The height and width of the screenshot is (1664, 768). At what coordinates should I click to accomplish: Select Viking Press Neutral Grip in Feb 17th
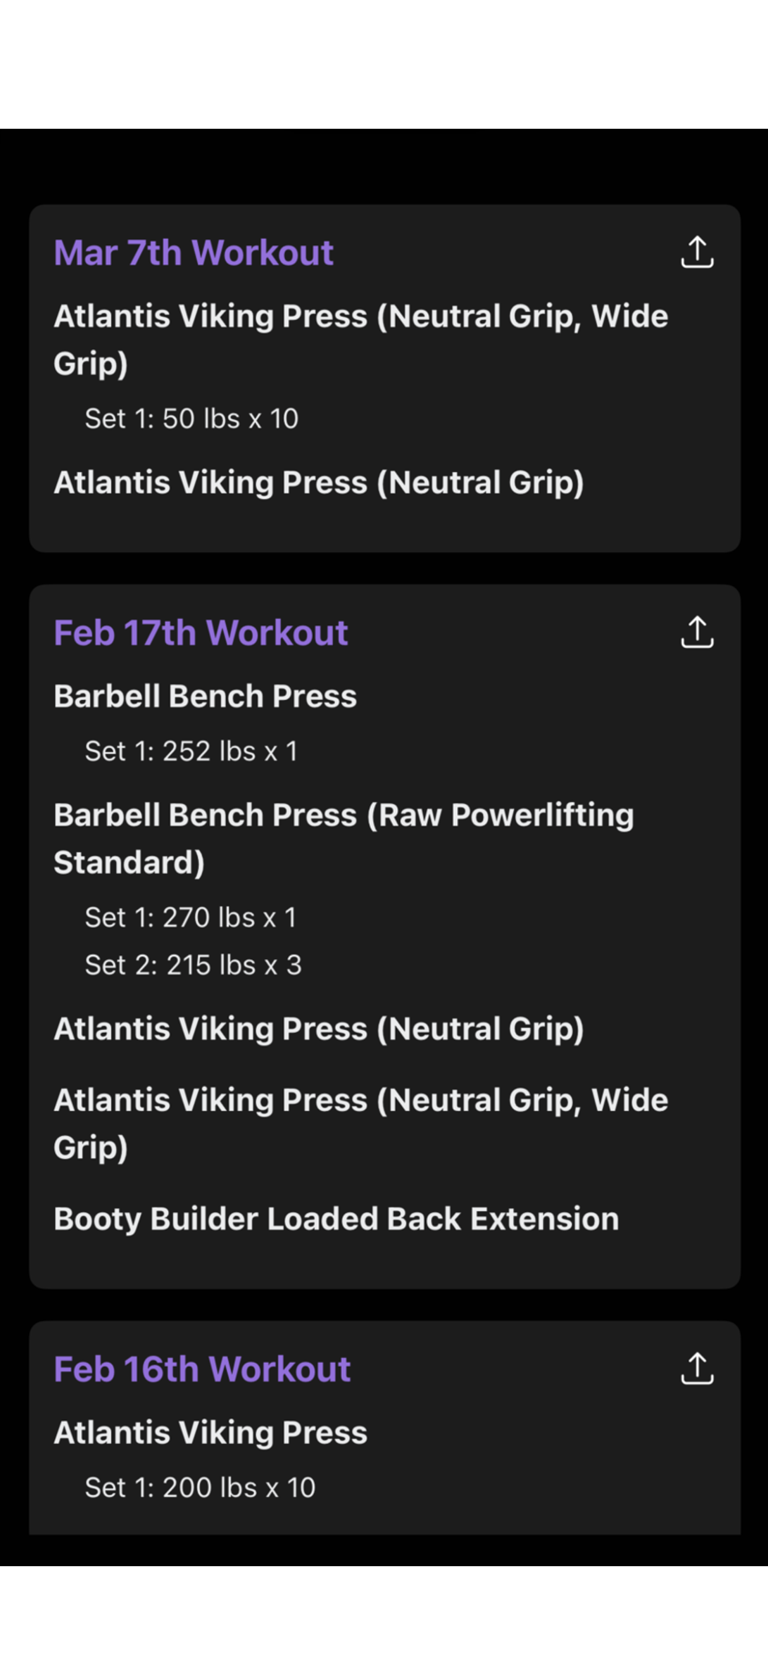pos(319,1029)
